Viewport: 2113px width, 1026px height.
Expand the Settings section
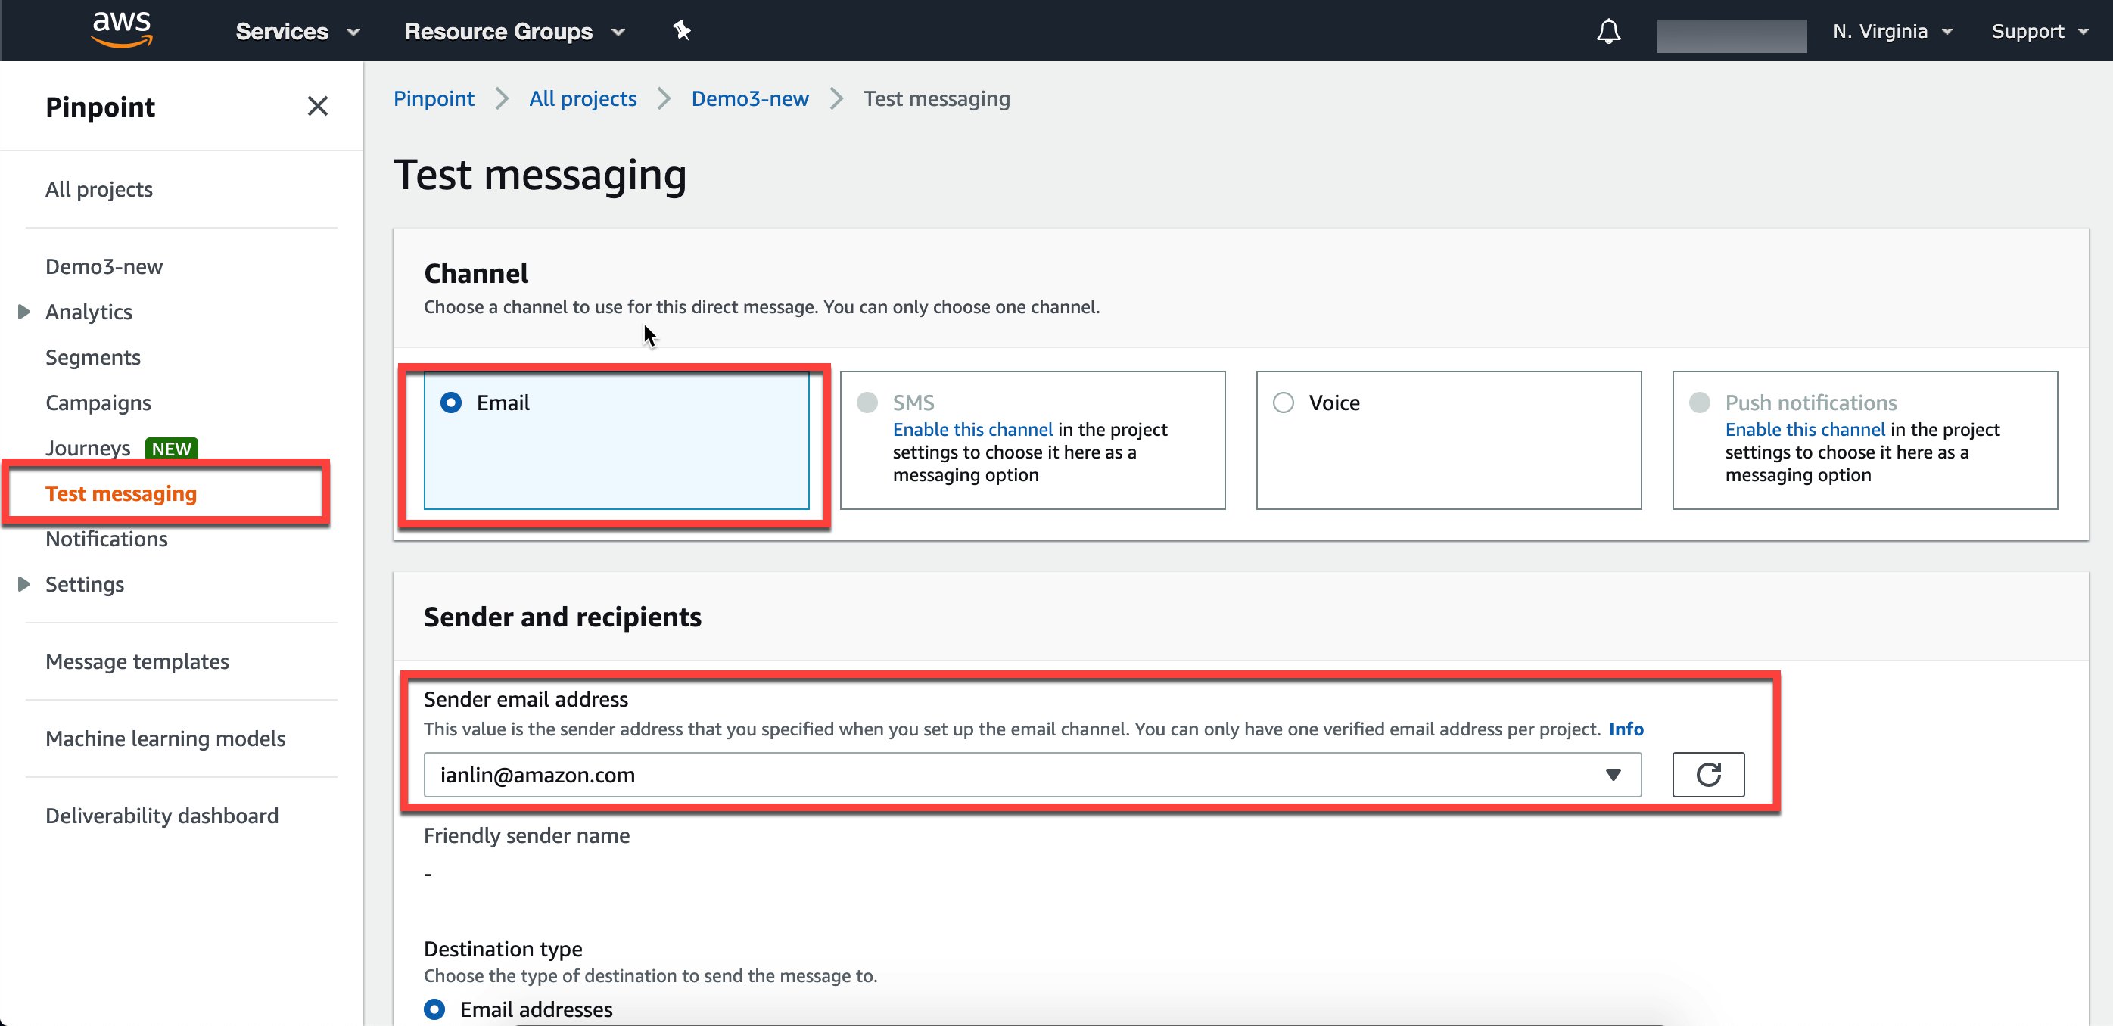23,584
